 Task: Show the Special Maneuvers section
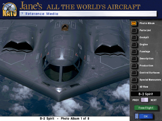[x=134, y=80]
